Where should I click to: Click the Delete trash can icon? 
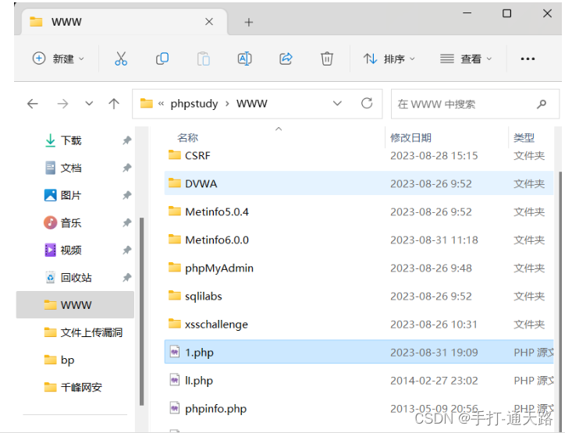(327, 59)
